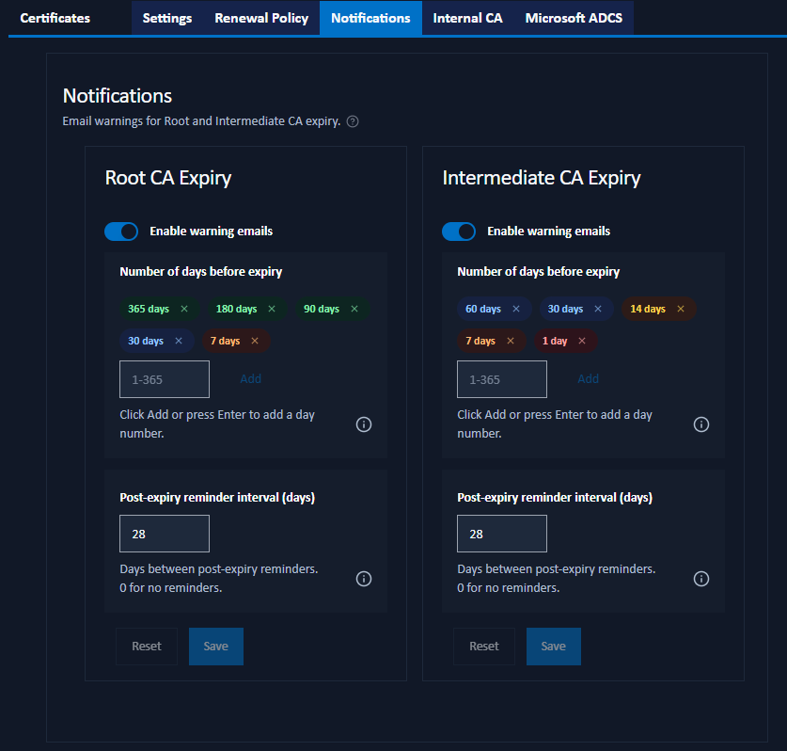Select the Notifications tab

pos(370,18)
